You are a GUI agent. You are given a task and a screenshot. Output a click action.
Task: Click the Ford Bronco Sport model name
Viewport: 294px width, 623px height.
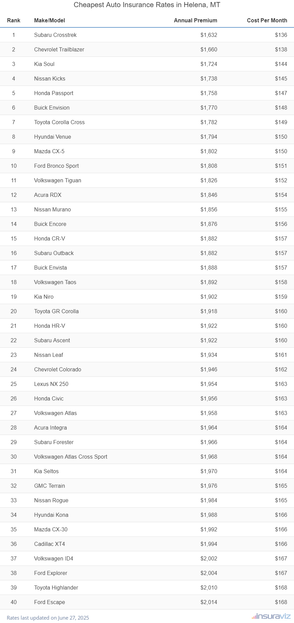coord(56,166)
